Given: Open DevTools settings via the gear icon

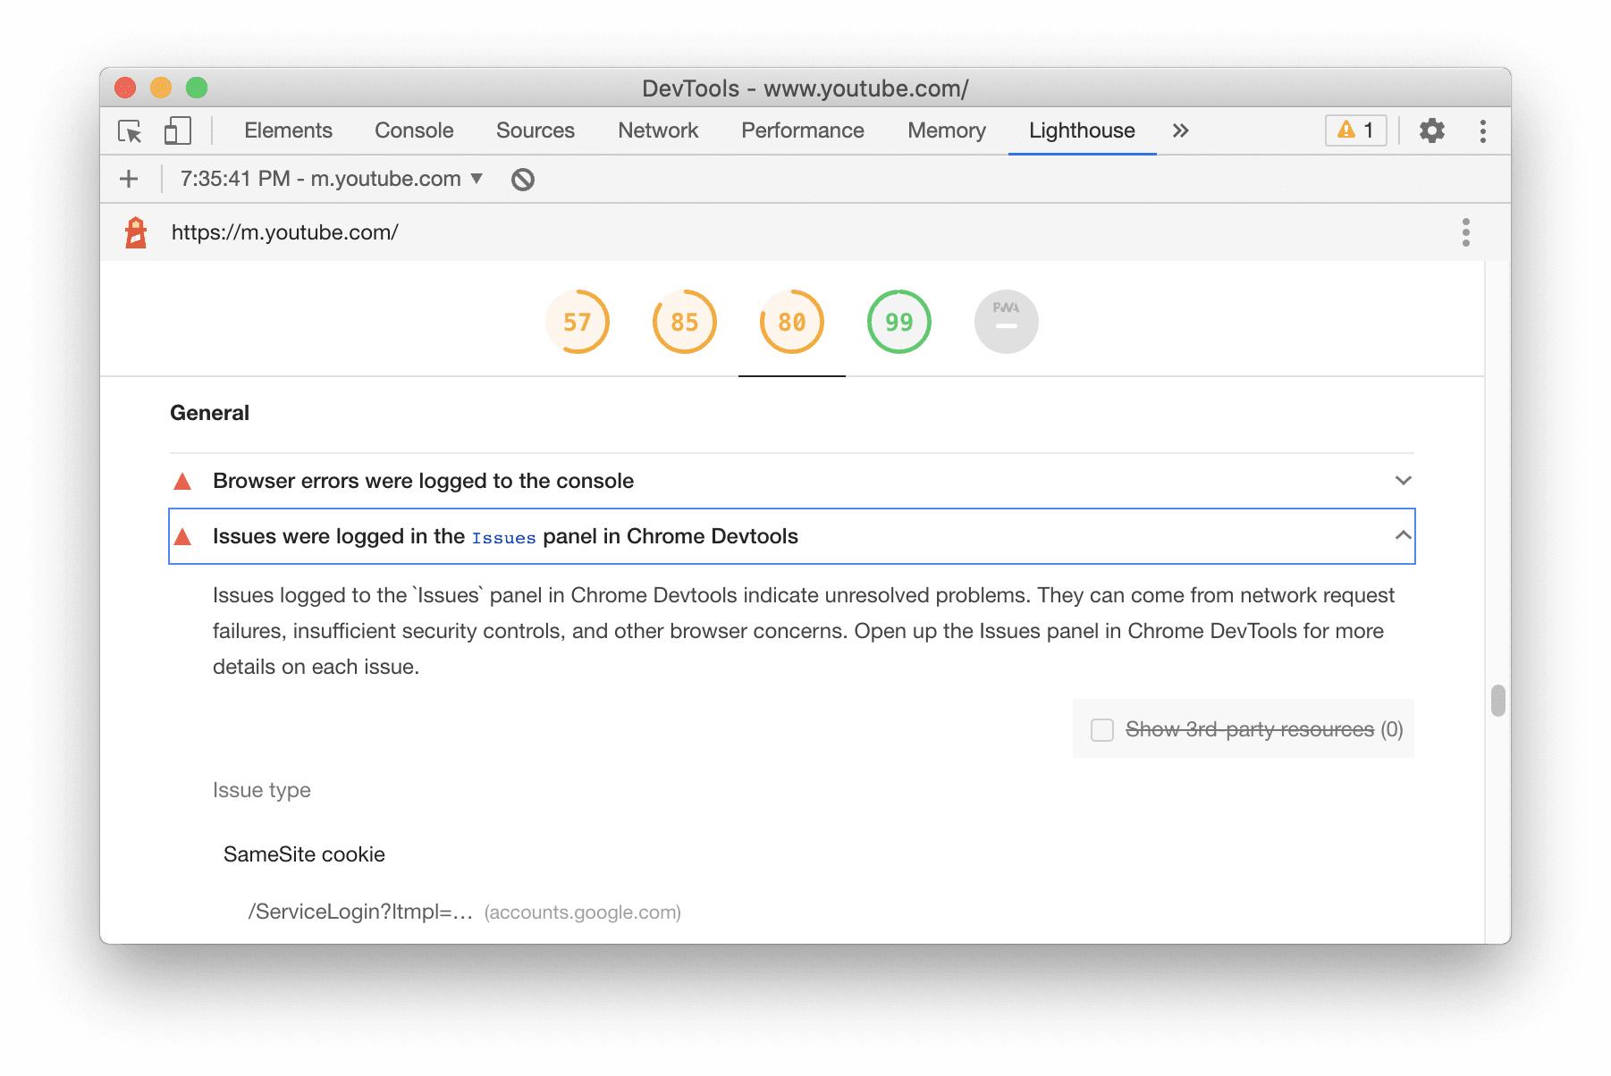Looking at the screenshot, I should (x=1432, y=130).
